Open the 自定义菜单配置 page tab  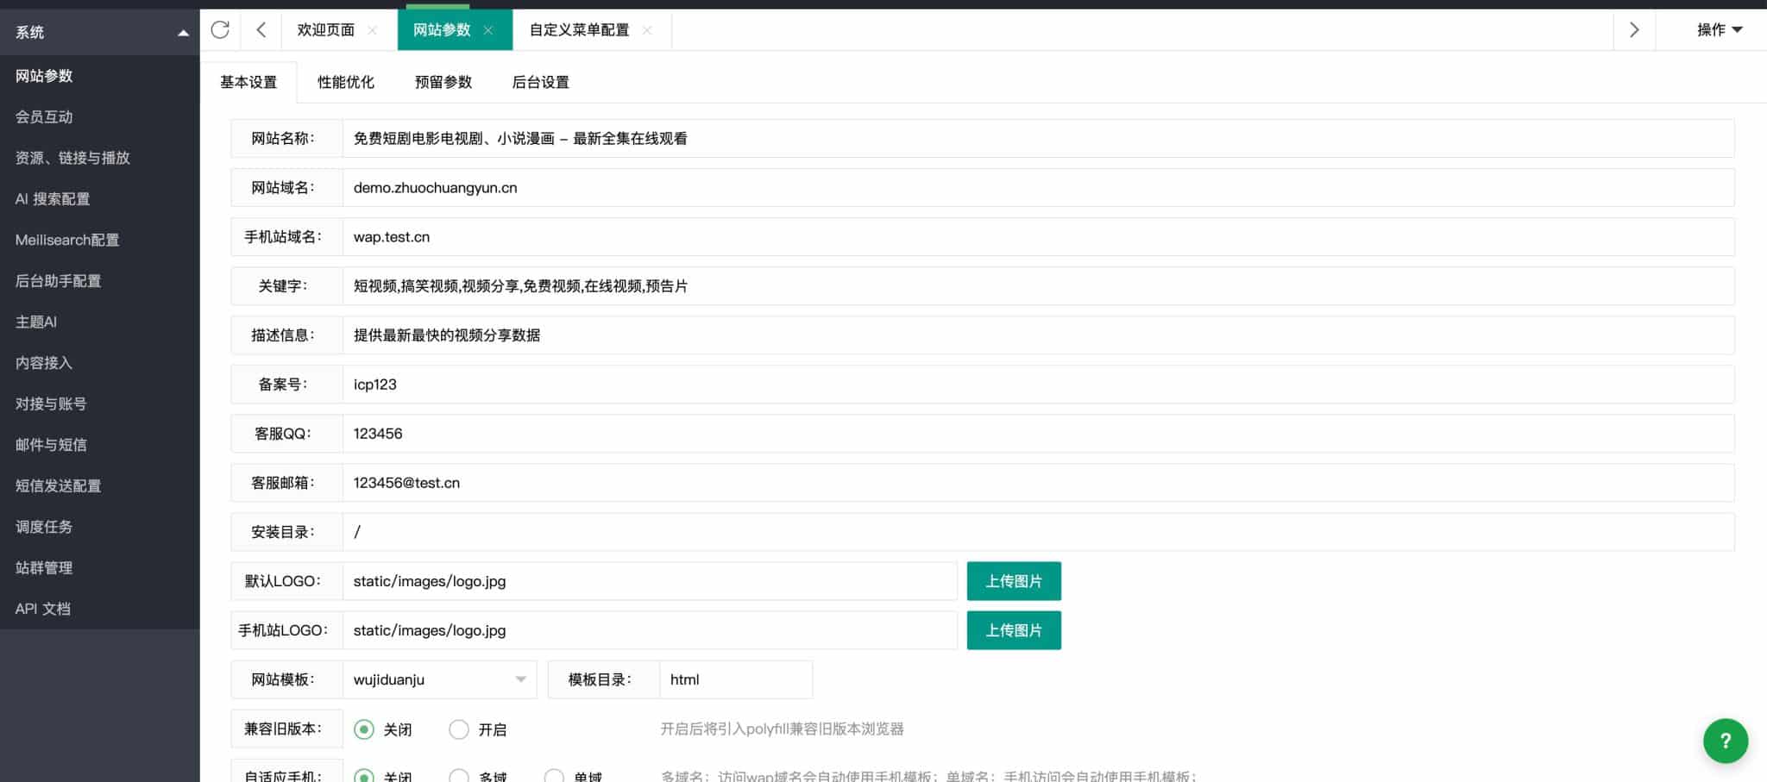(580, 30)
